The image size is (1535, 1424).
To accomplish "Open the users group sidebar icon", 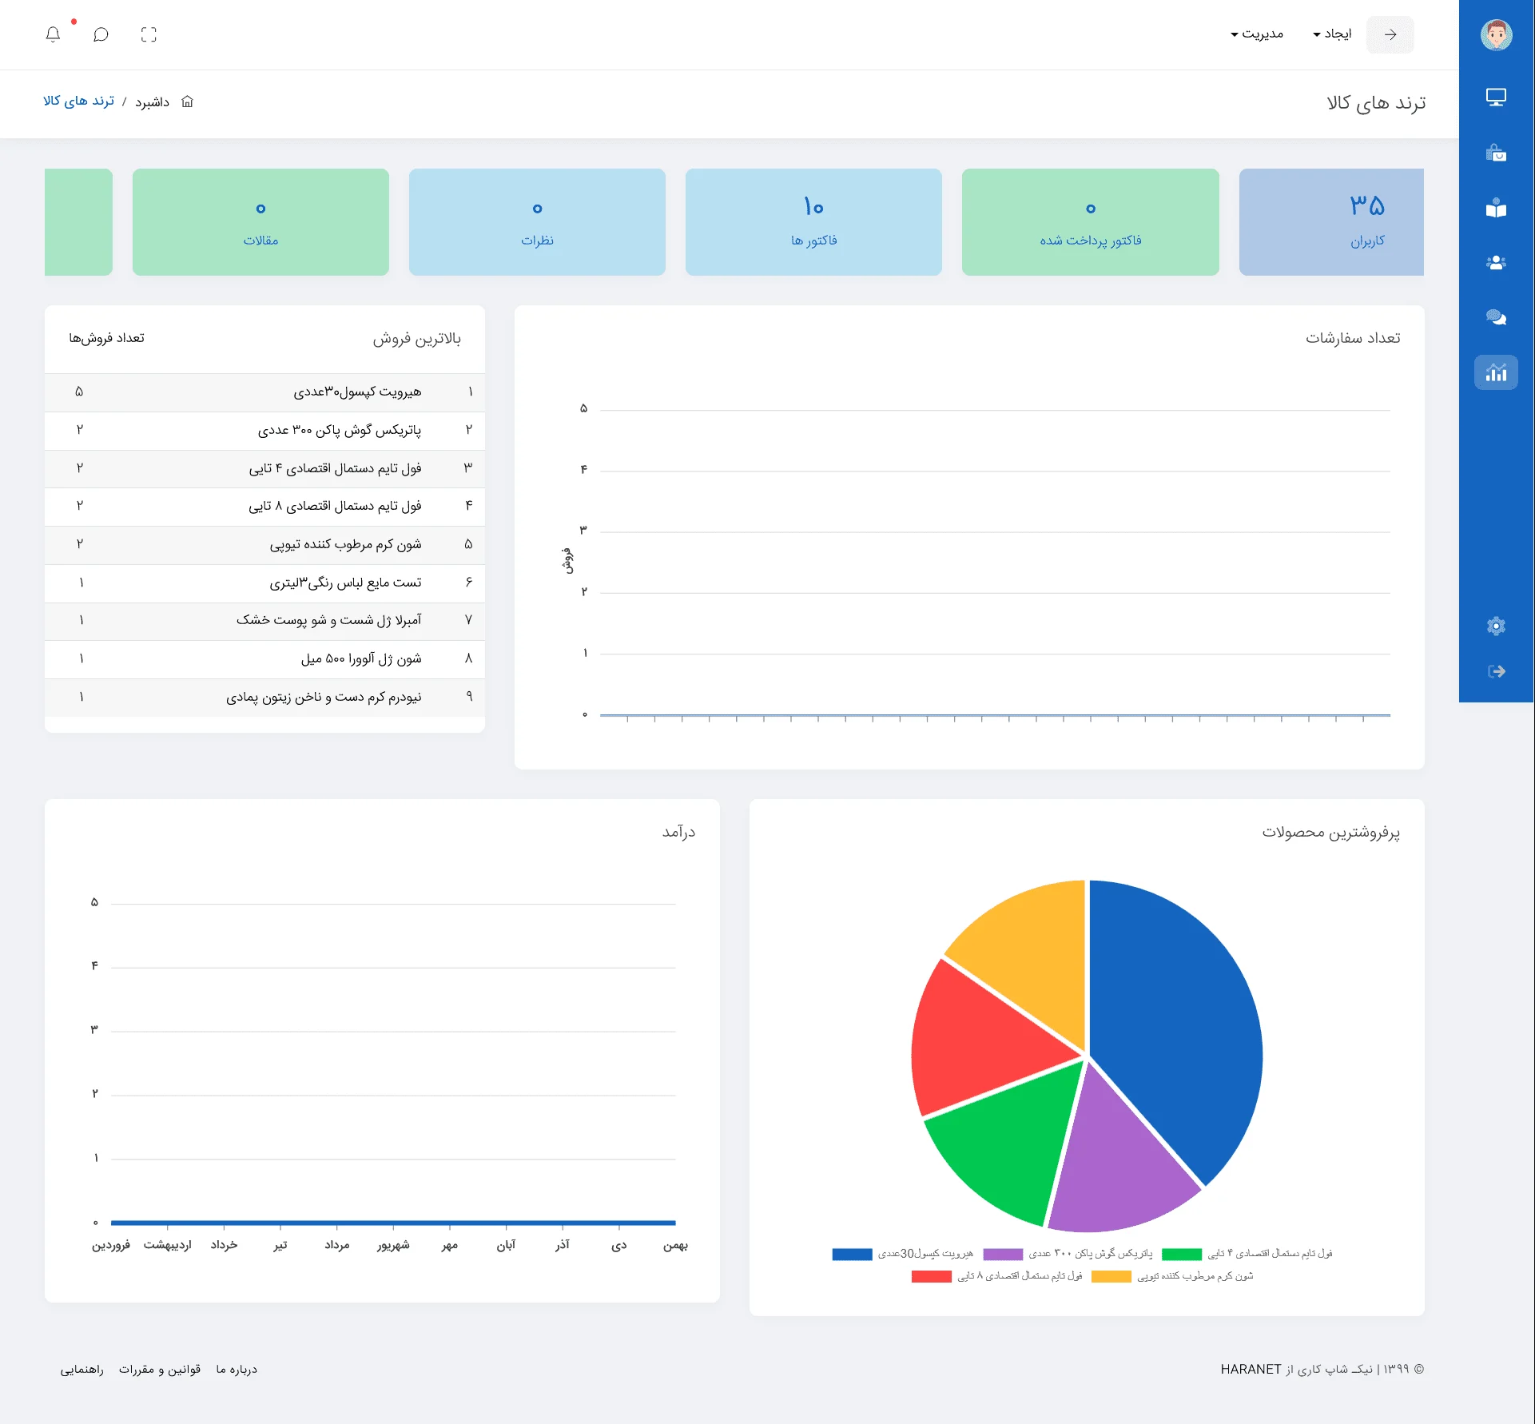I will click(1496, 263).
